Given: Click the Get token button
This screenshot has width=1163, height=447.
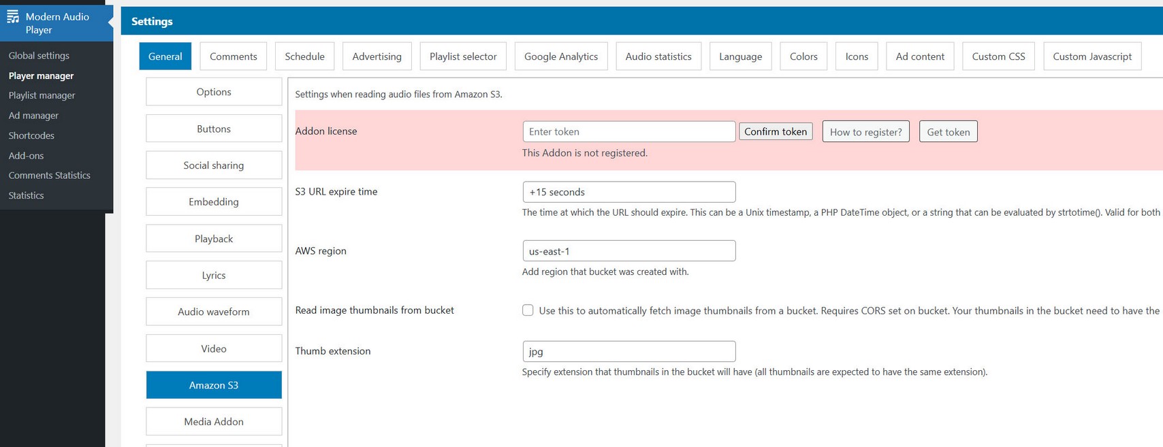Looking at the screenshot, I should point(948,131).
